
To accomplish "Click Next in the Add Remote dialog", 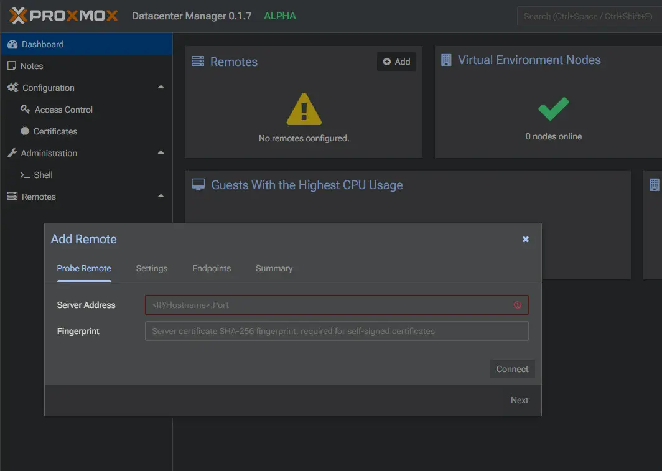I will click(x=519, y=400).
